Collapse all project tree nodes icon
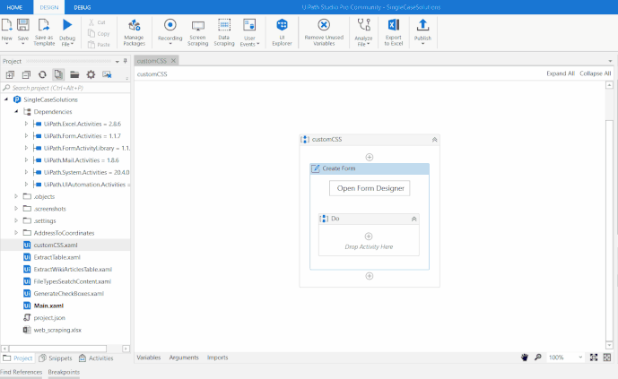The width and height of the screenshot is (618, 379). click(26, 74)
